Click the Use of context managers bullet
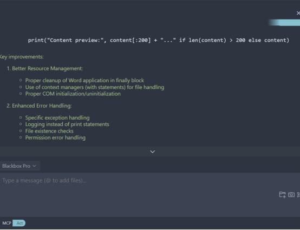The width and height of the screenshot is (300, 230). (x=95, y=87)
